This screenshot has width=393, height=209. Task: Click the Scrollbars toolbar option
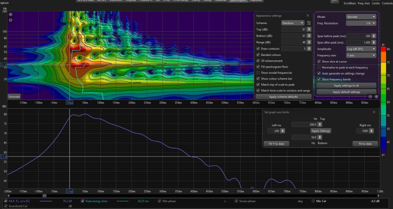pos(350,3)
